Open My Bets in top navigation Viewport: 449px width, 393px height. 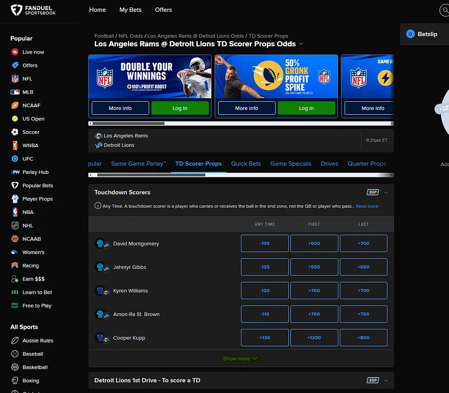pos(130,10)
